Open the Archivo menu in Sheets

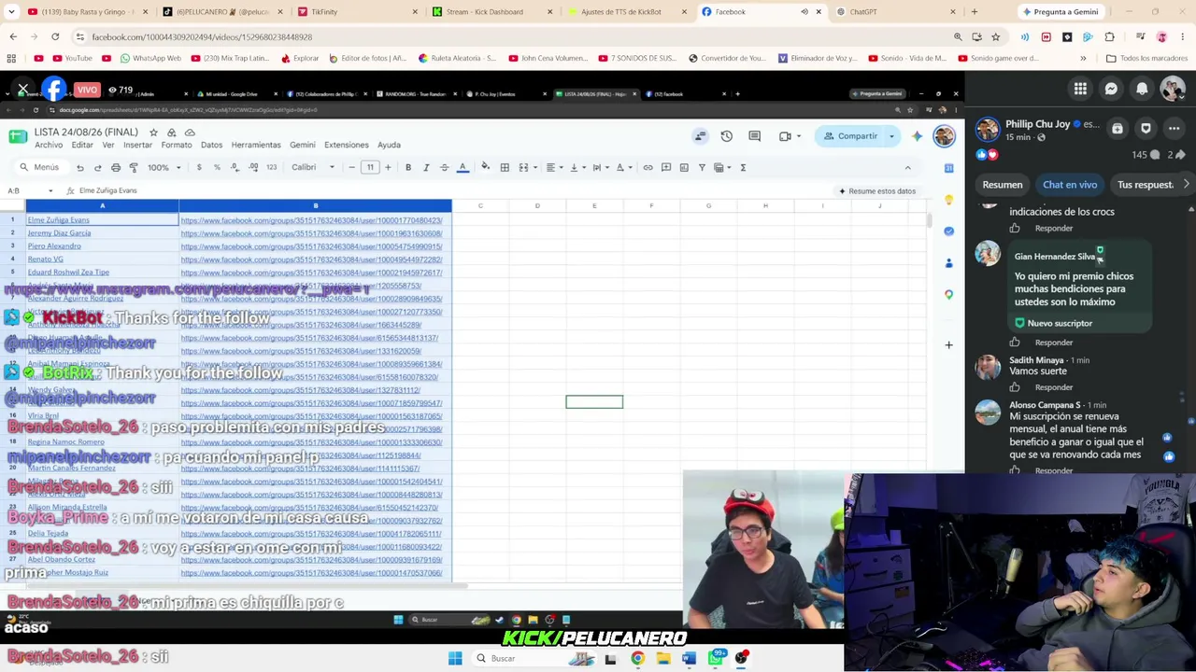49,146
